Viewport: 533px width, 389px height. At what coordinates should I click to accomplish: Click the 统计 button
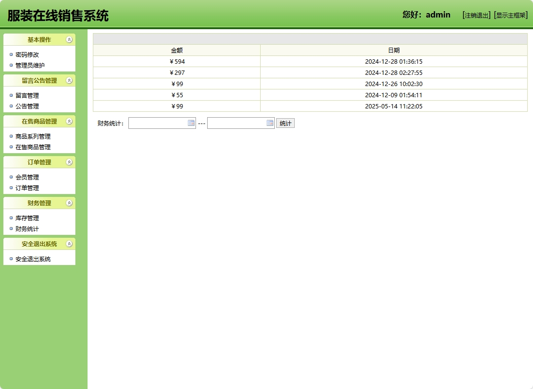285,123
